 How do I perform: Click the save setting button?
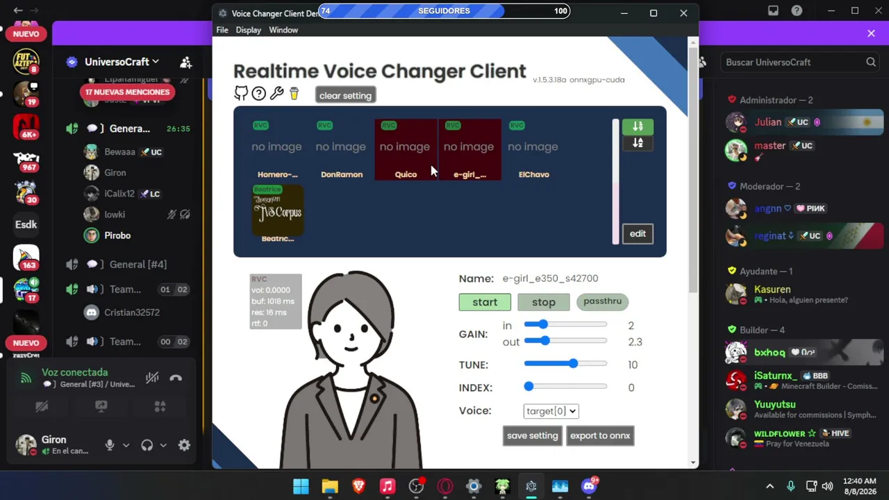point(532,436)
